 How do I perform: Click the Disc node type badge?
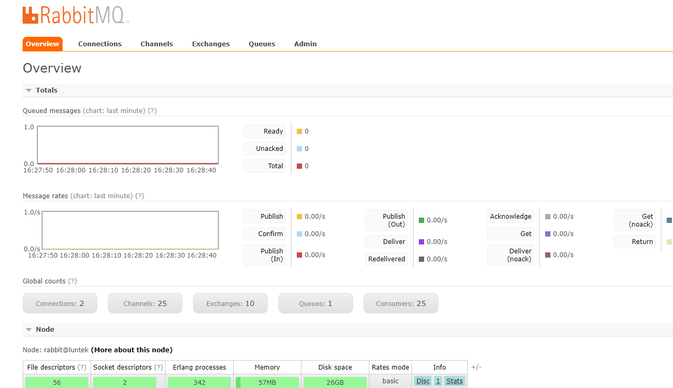click(x=422, y=381)
